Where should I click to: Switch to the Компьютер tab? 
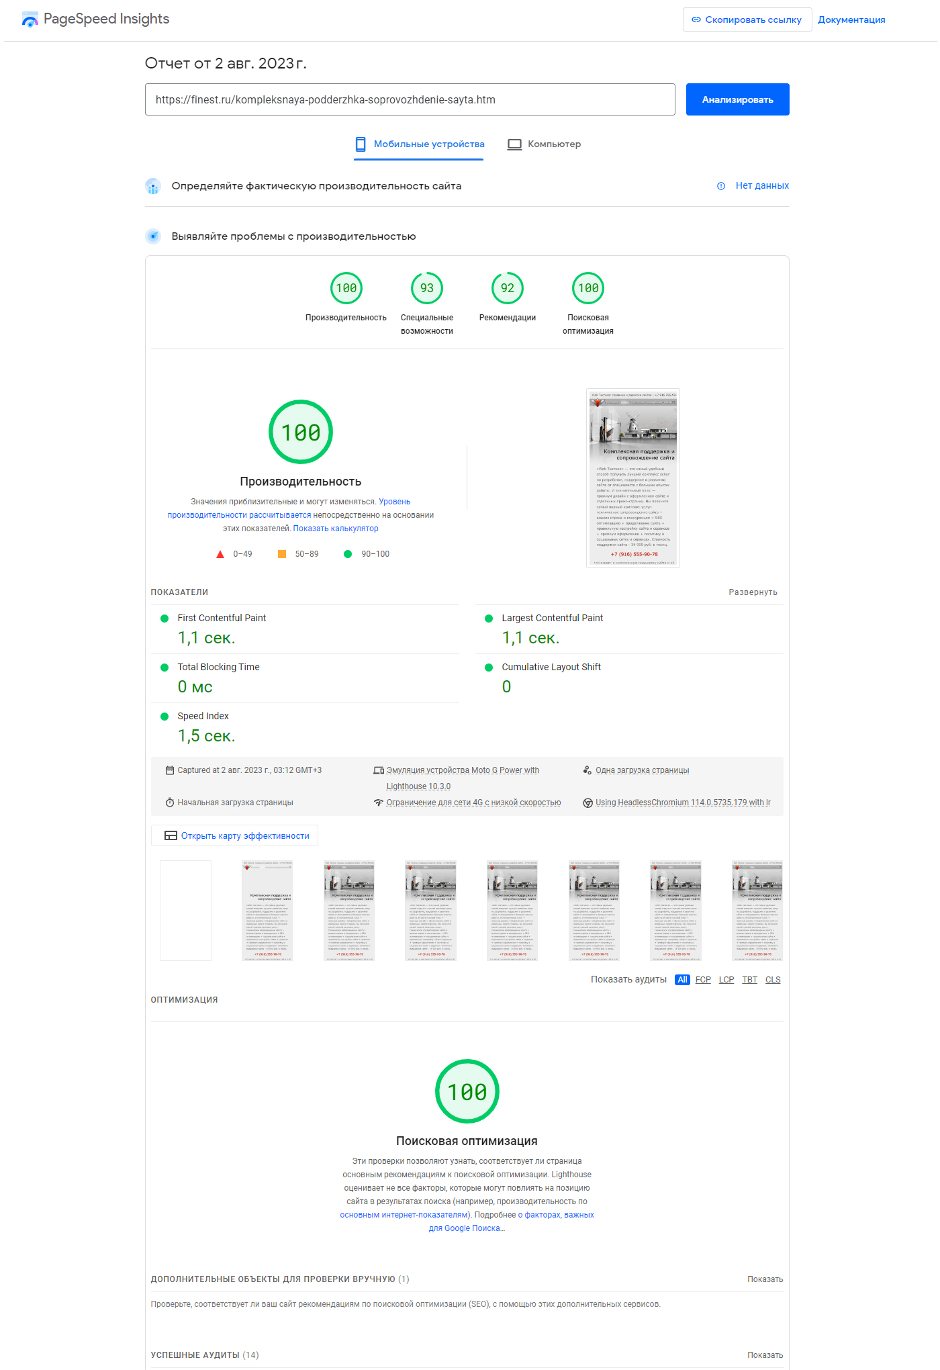point(545,144)
